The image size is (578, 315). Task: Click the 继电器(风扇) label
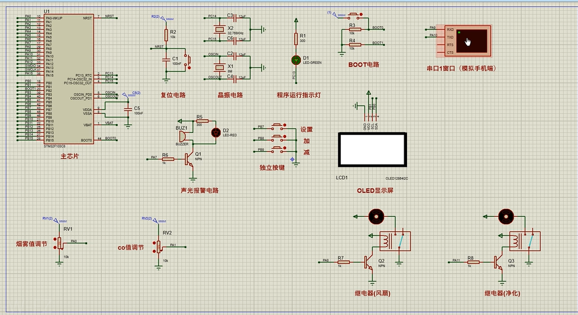click(373, 293)
